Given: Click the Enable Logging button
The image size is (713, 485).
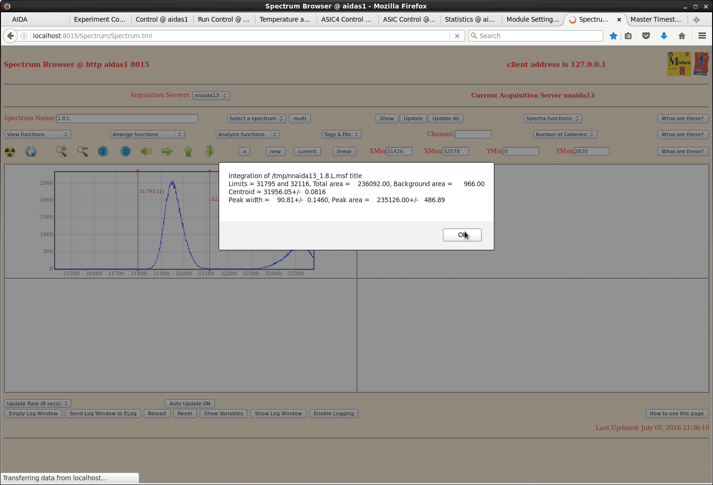Looking at the screenshot, I should tap(334, 413).
